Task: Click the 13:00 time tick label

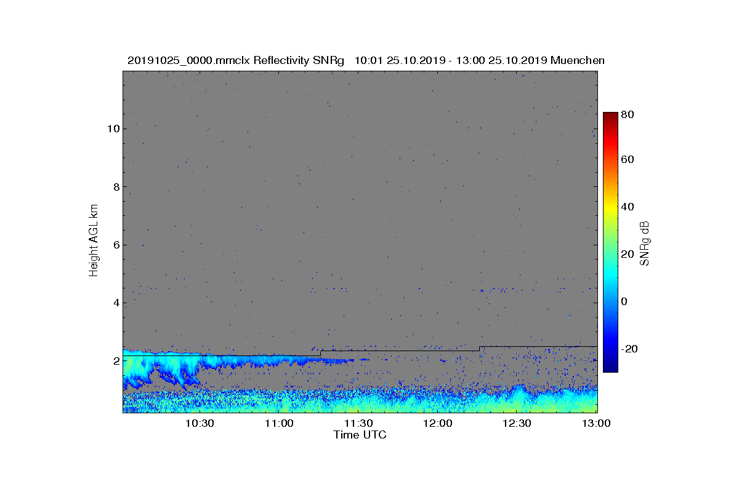Action: tap(597, 424)
